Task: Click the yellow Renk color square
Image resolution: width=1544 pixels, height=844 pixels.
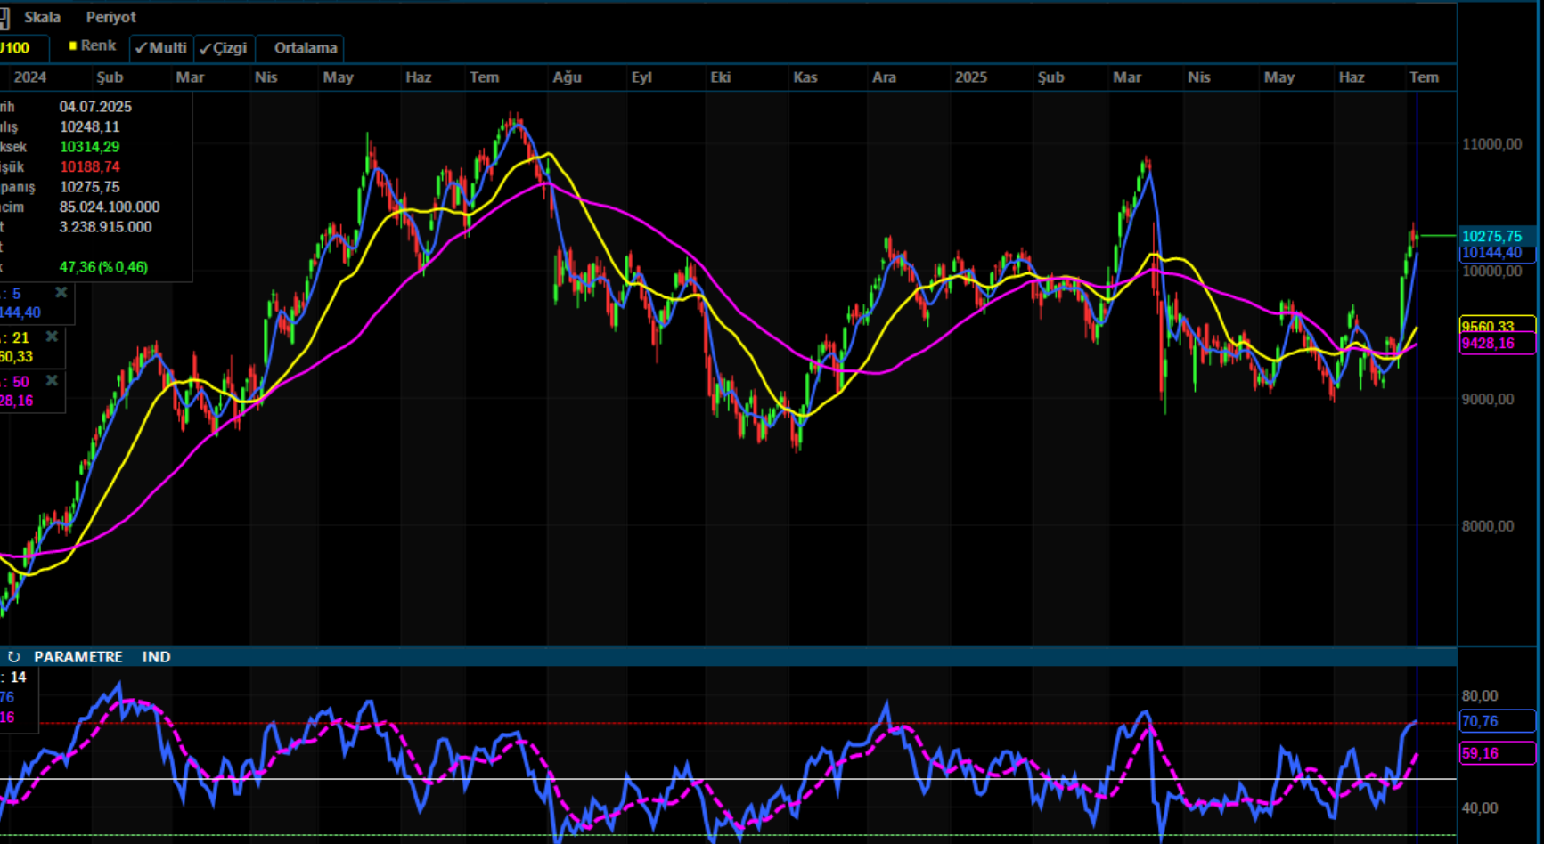Action: [x=73, y=45]
